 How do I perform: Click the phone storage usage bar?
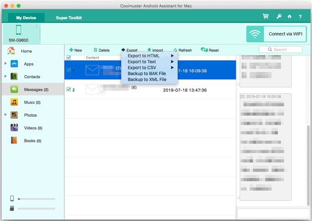[37, 199]
